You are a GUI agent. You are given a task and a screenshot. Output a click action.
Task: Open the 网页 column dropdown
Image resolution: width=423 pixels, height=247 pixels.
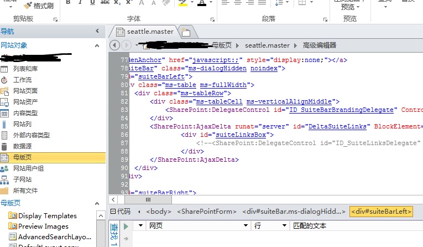tap(246, 225)
